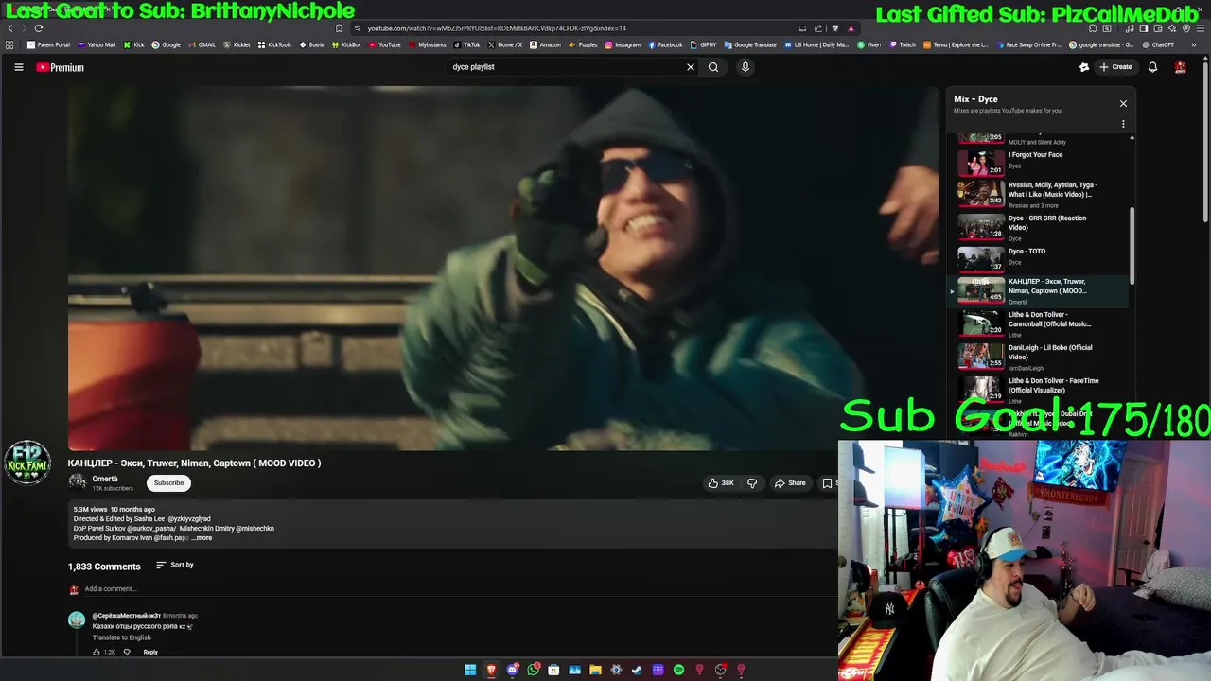1211x681 pixels.
Task: Open the 'ChatGPT' bookmark
Action: click(x=1157, y=44)
